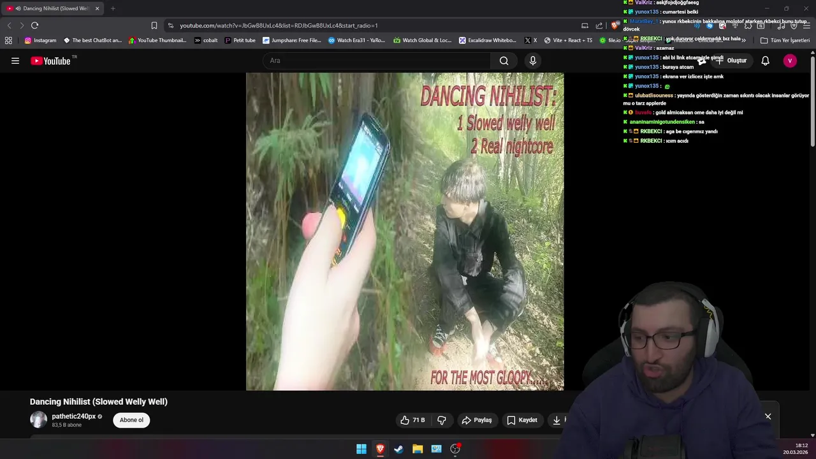Open Excalidraw Whiteboard bookmark
816x459 pixels.
[x=488, y=40]
